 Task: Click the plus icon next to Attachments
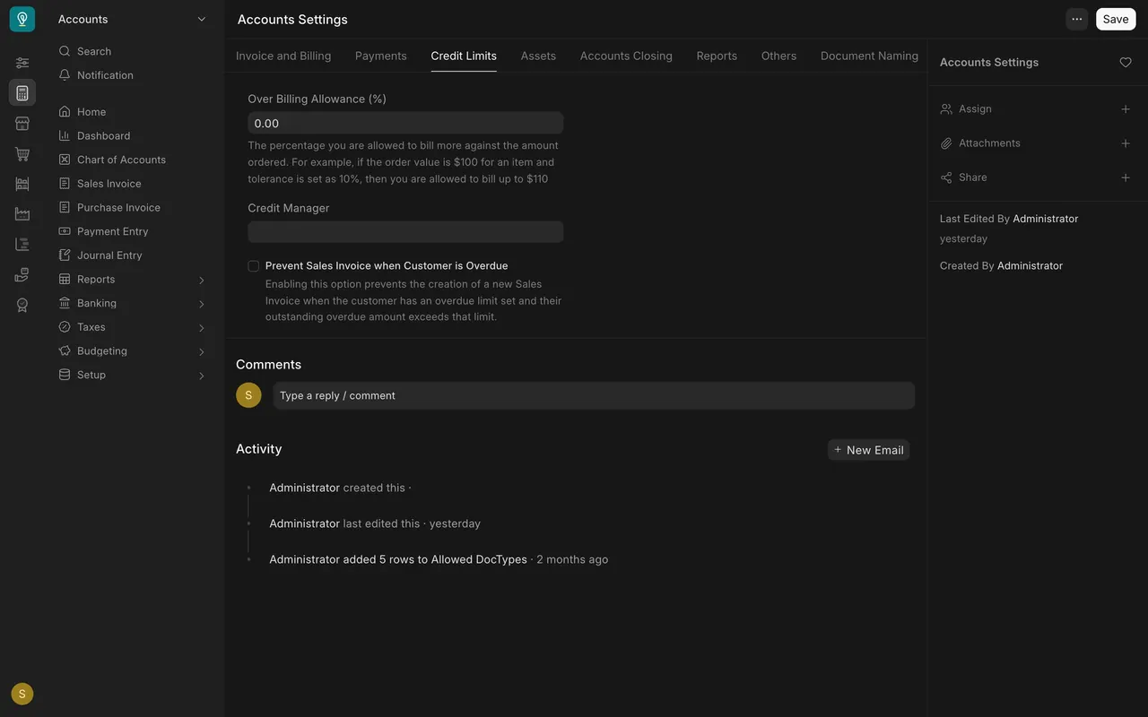coord(1126,143)
